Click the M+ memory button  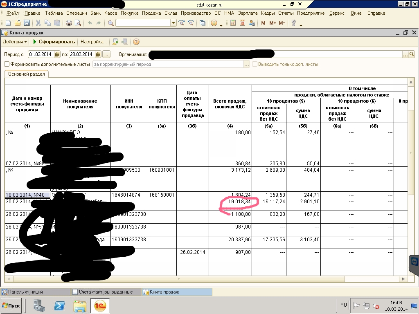pos(273,23)
